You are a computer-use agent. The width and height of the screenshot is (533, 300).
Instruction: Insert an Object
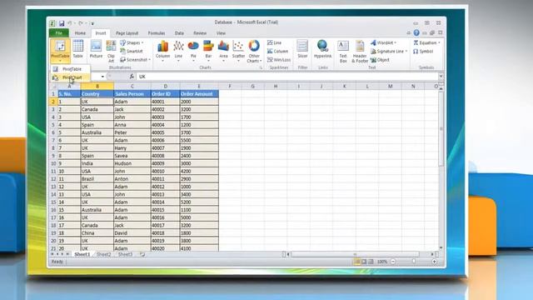[x=380, y=60]
